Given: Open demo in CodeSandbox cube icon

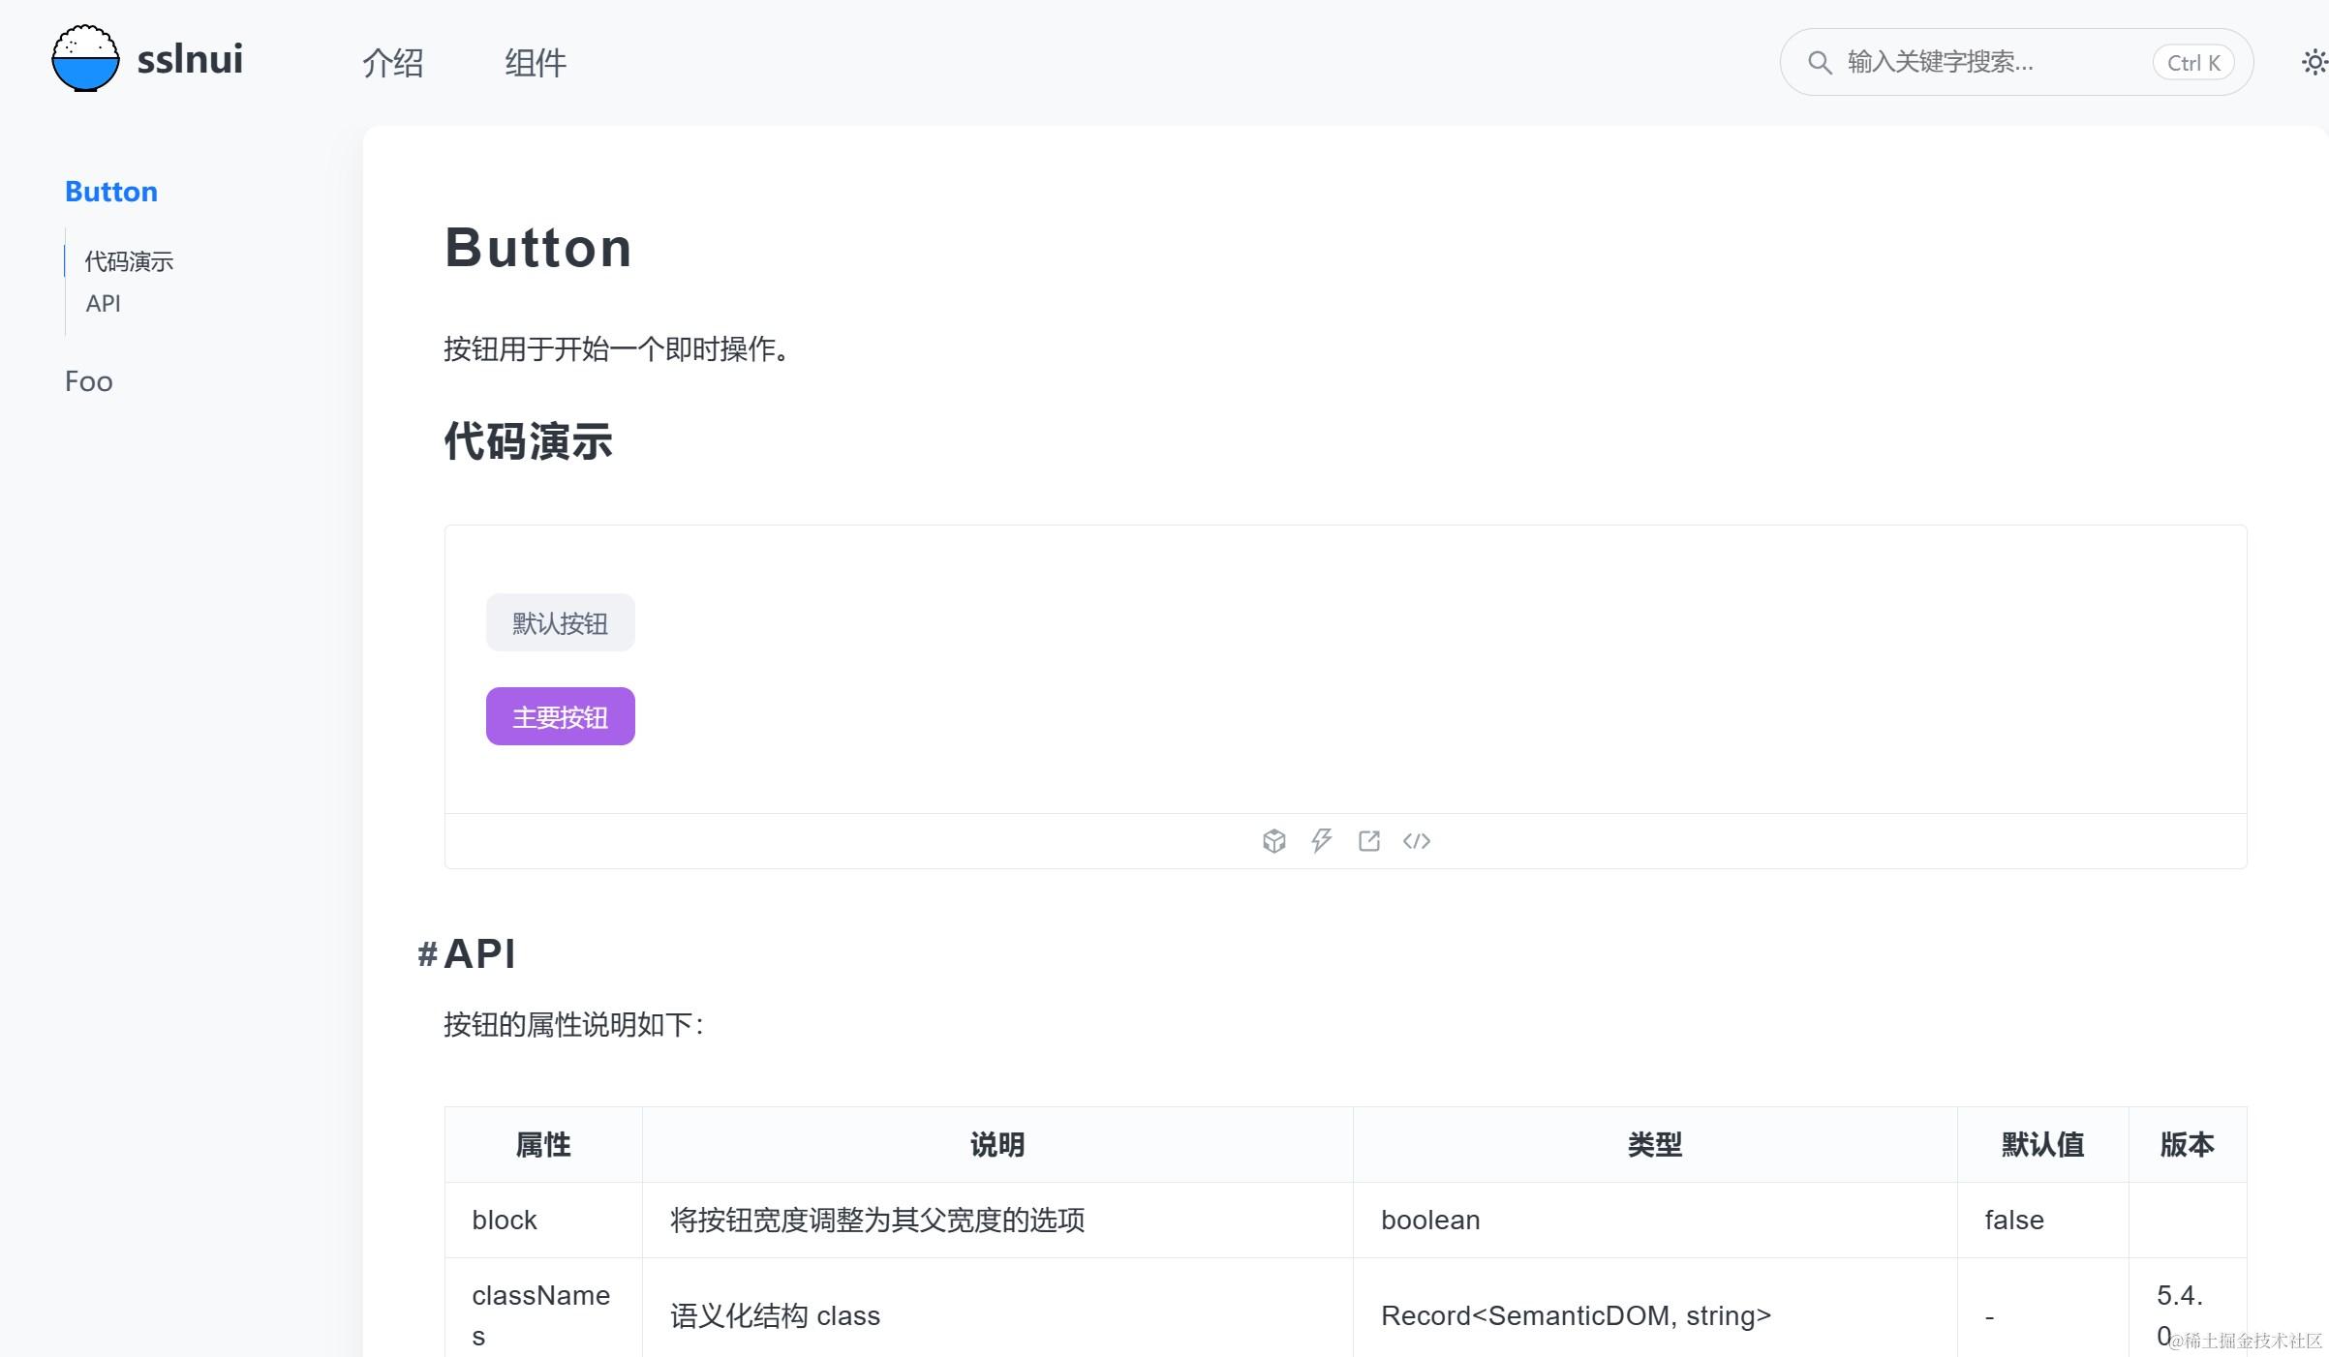Looking at the screenshot, I should pos(1273,841).
